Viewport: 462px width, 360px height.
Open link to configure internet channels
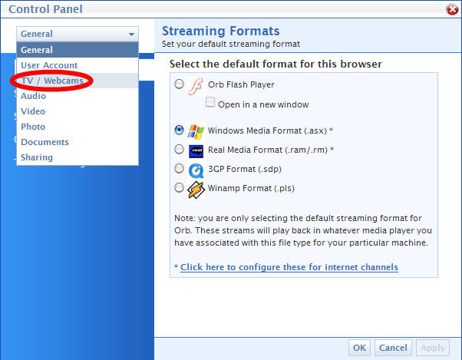[289, 267]
